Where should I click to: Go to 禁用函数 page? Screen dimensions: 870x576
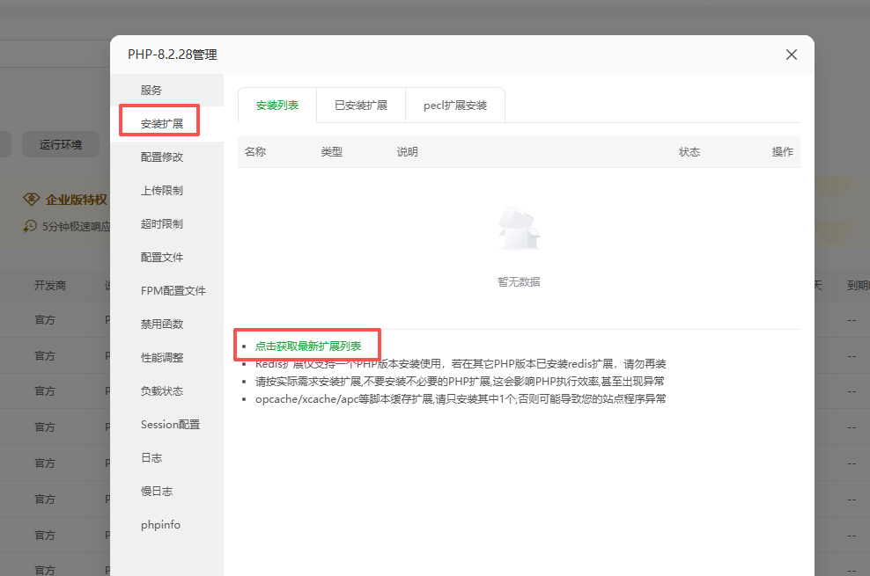162,324
